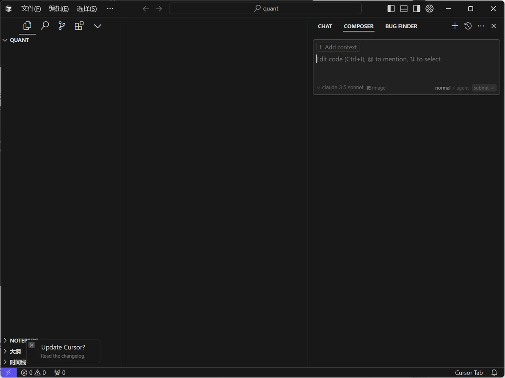Click the quant command center search box
Image resolution: width=505 pixels, height=378 pixels.
(265, 9)
